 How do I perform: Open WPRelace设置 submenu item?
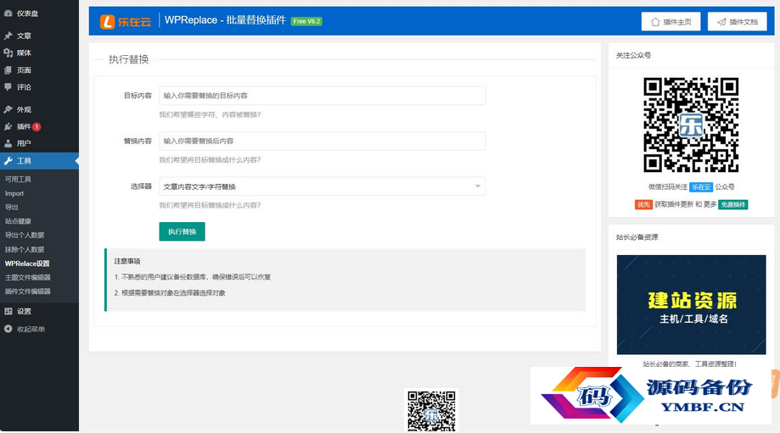(27, 264)
